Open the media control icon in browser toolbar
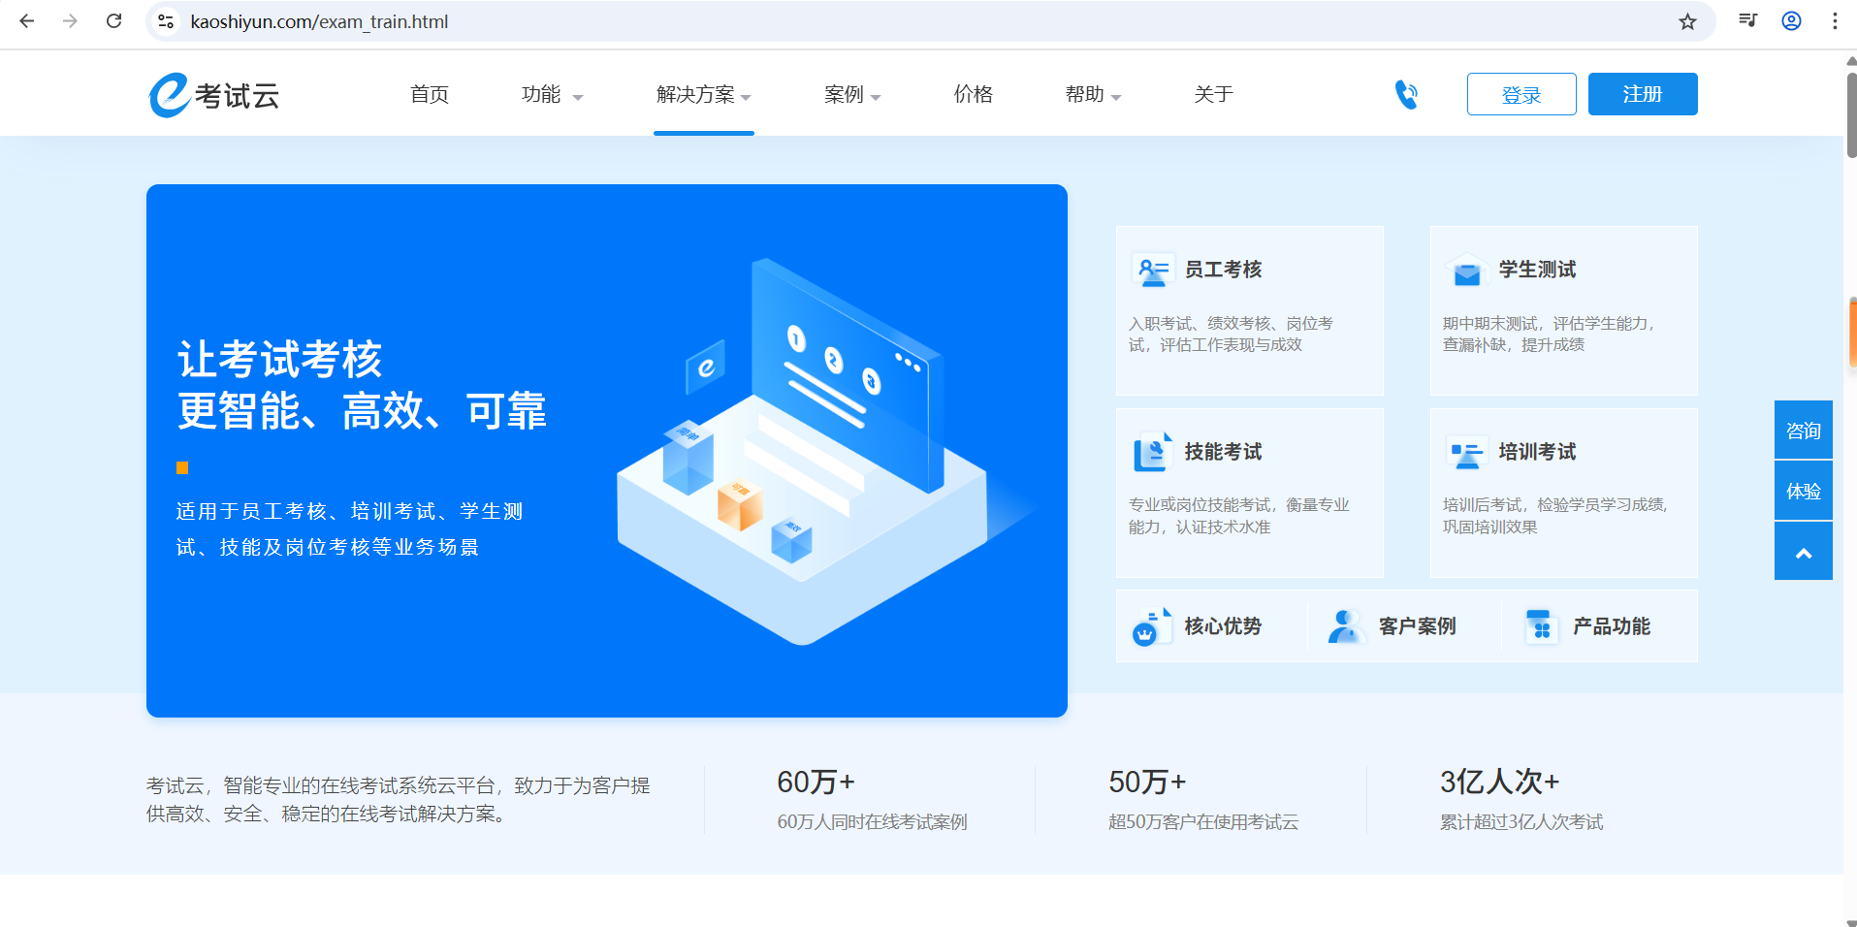The width and height of the screenshot is (1857, 927). coord(1747,21)
